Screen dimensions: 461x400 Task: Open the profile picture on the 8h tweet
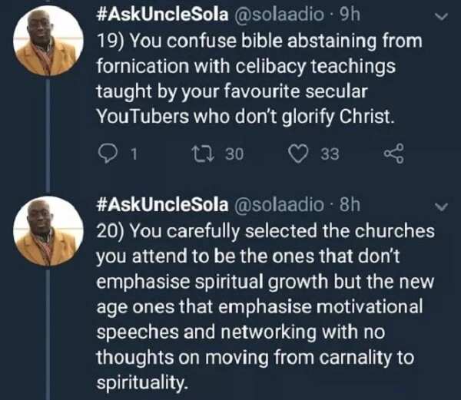pyautogui.click(x=48, y=231)
